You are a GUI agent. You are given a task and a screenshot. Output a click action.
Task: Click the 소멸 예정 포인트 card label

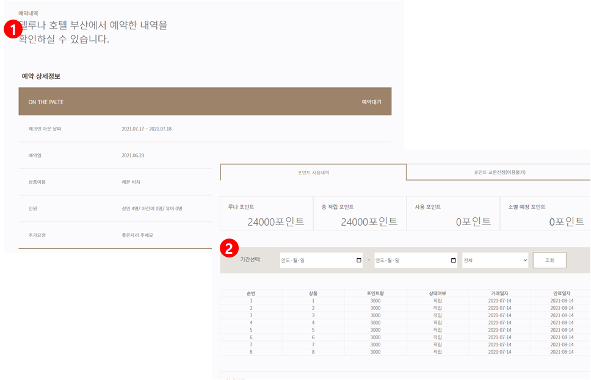click(526, 207)
